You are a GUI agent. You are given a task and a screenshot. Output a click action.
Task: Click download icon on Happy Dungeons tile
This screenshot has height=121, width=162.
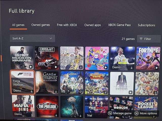point(105,92)
